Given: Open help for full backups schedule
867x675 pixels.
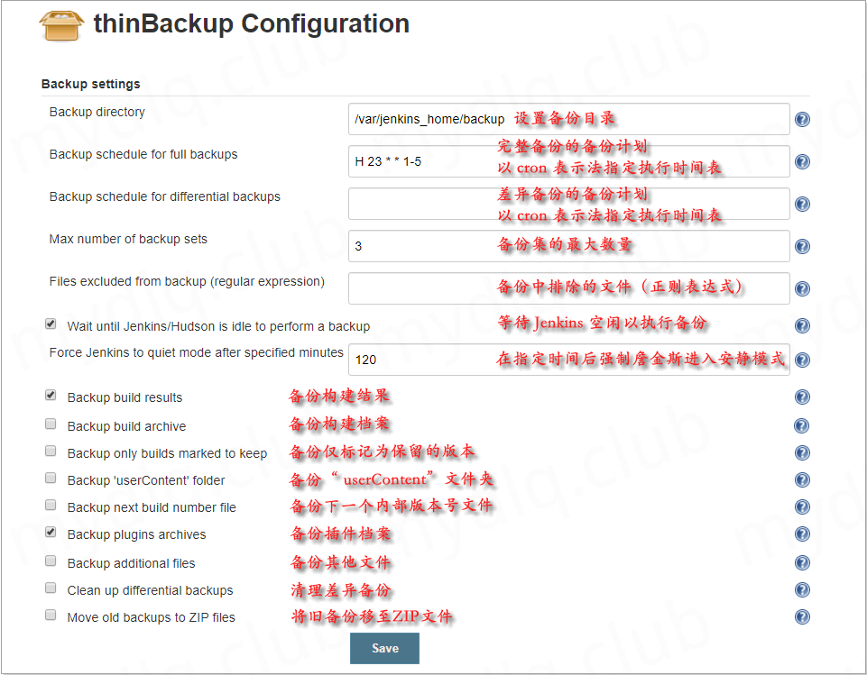Looking at the screenshot, I should click(801, 162).
